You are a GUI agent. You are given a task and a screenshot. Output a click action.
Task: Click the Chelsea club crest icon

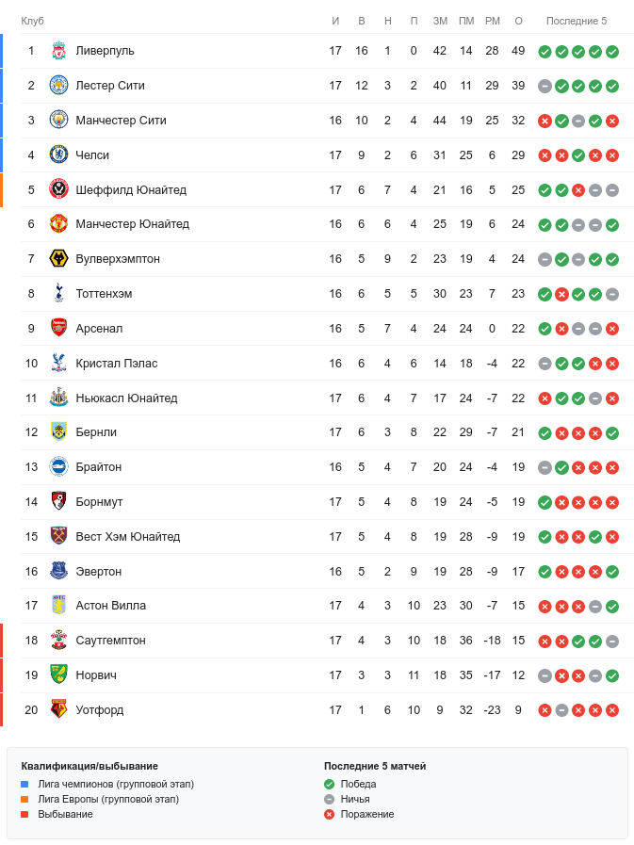(x=58, y=155)
